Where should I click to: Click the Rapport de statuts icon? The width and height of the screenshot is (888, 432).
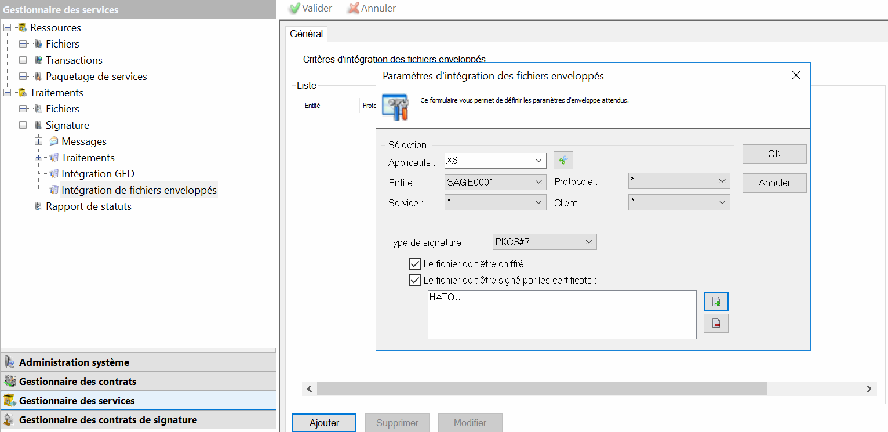[x=38, y=206]
